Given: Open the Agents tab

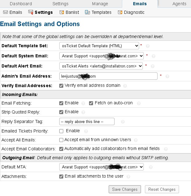Looking at the screenshot, I should 179,4.
